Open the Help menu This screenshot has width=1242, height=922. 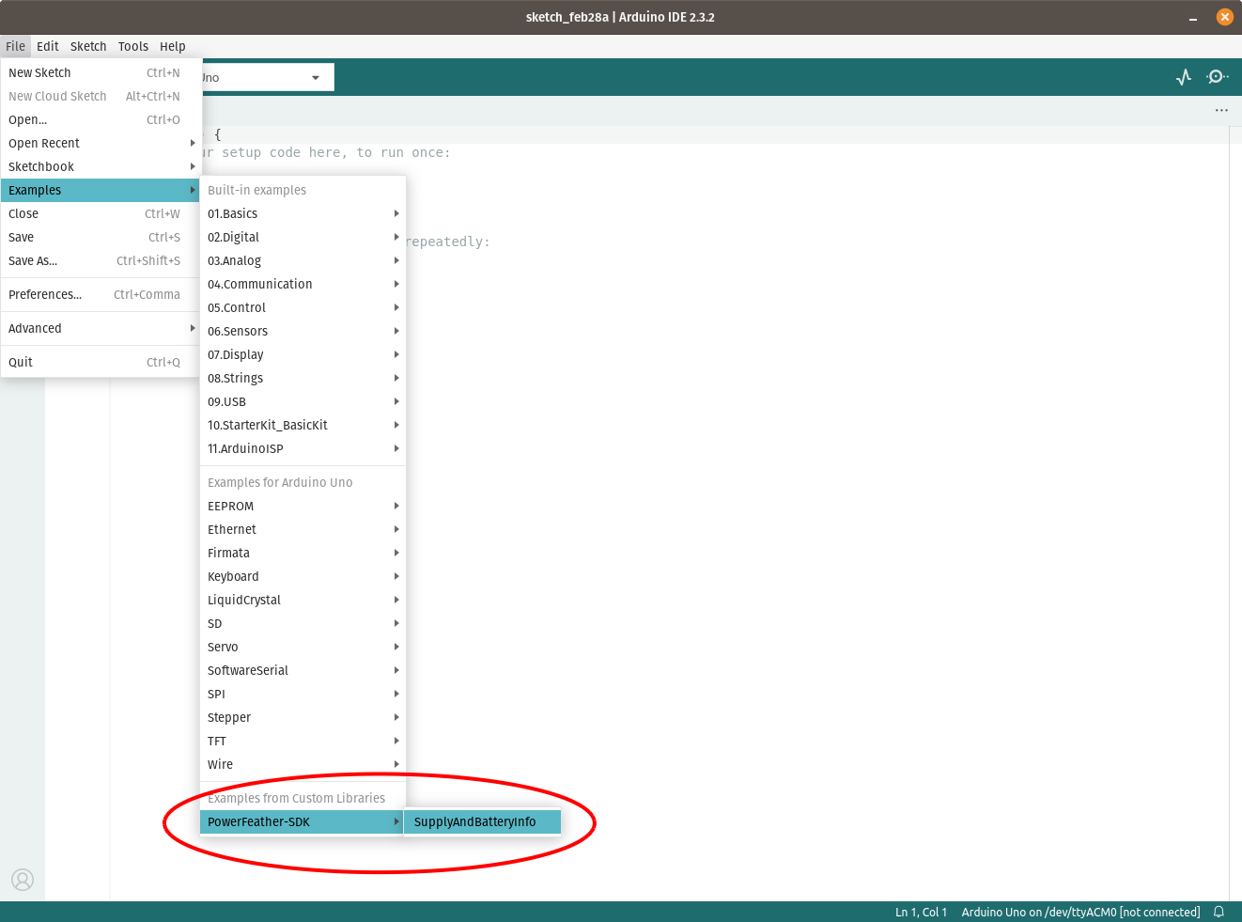[173, 46]
